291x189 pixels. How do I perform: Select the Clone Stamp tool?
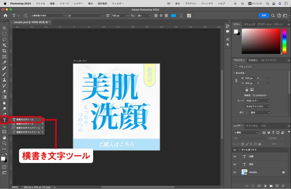click(x=4, y=80)
